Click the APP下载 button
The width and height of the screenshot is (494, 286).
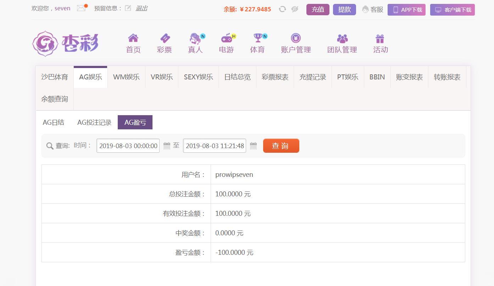coord(406,10)
